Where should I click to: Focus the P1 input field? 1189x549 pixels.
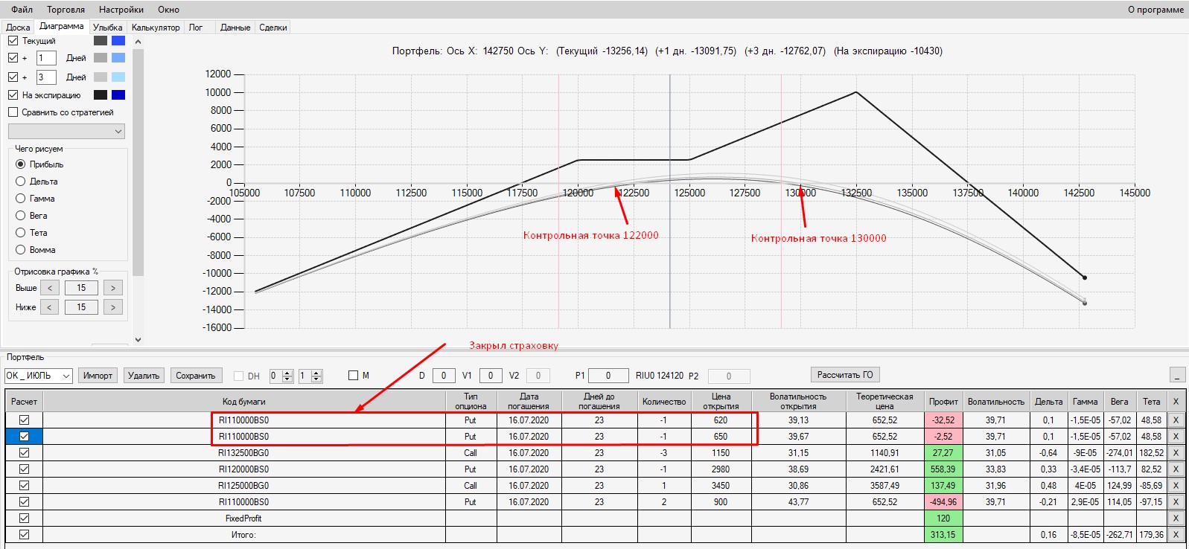608,376
